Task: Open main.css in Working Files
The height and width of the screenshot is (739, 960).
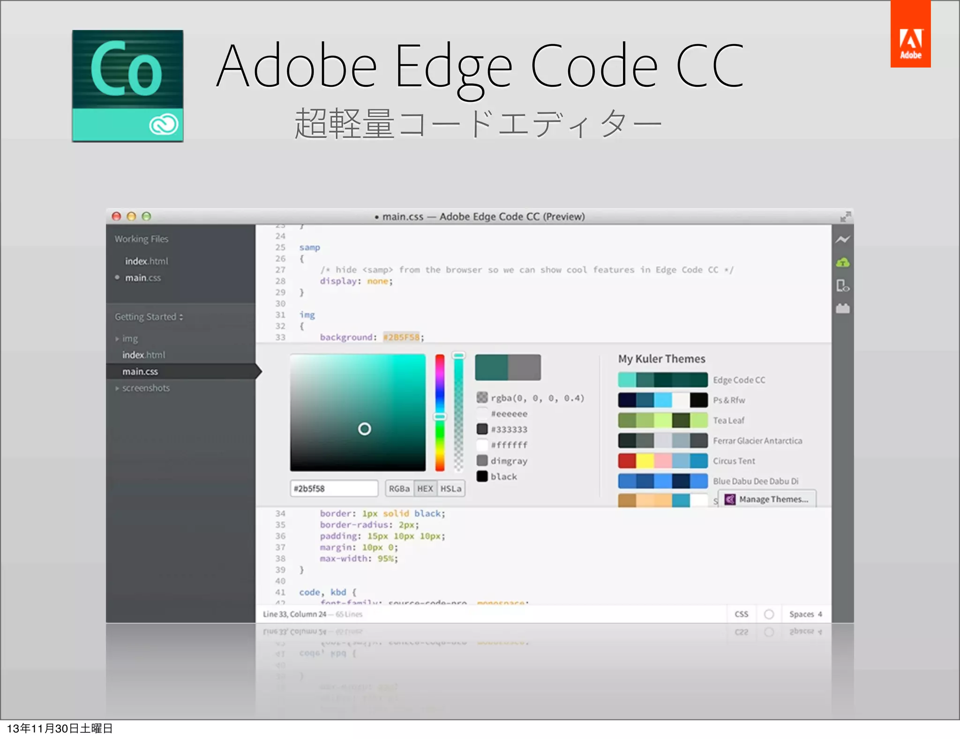Action: click(142, 278)
